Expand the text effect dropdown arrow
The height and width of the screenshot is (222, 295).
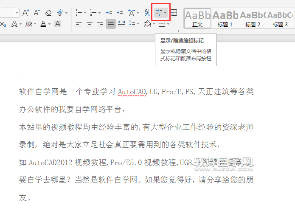click(20, 24)
